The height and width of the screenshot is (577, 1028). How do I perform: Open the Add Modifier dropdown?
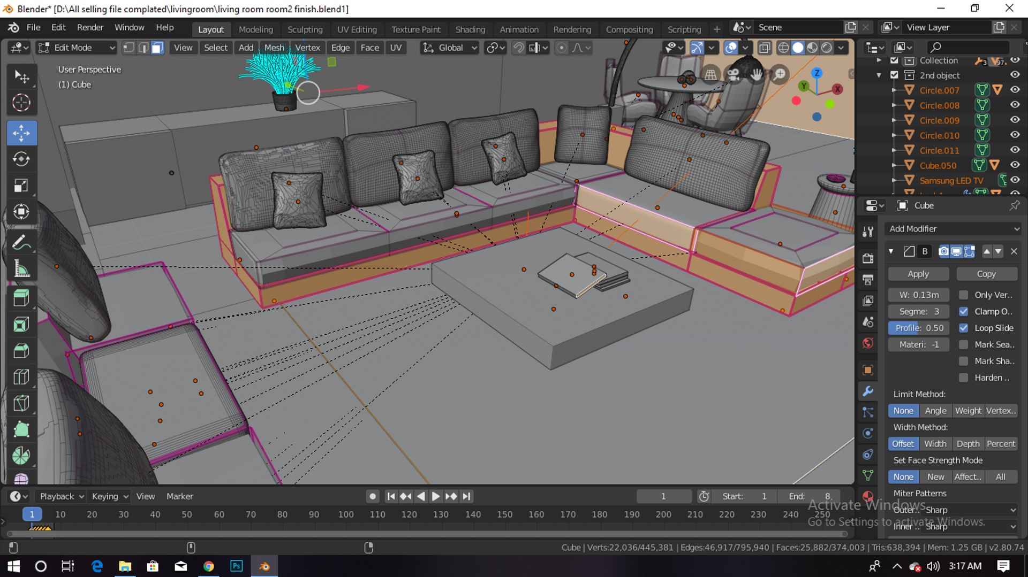pyautogui.click(x=953, y=228)
